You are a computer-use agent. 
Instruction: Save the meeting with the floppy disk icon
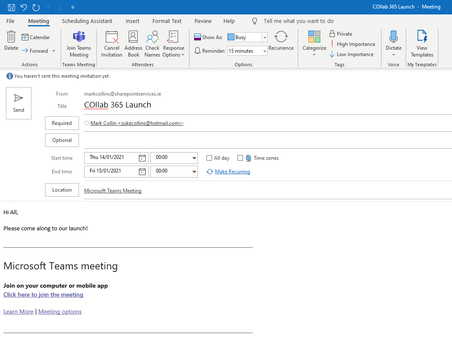11,7
